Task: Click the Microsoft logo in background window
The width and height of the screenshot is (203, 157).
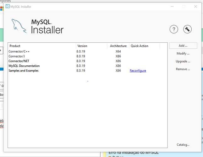Action: (2, 9)
